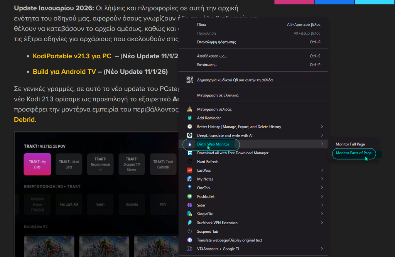Click the DeepL extension icon
This screenshot has height=257, width=395.
[190, 135]
